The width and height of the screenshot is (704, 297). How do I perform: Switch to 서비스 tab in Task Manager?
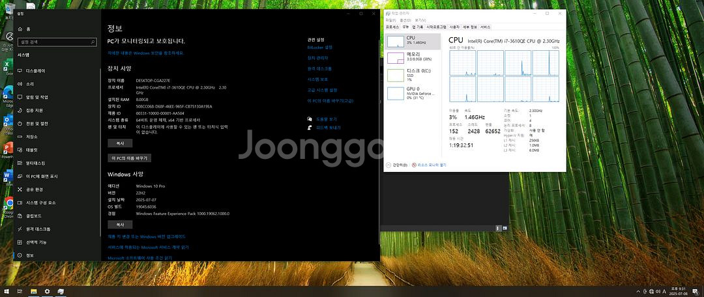(486, 27)
